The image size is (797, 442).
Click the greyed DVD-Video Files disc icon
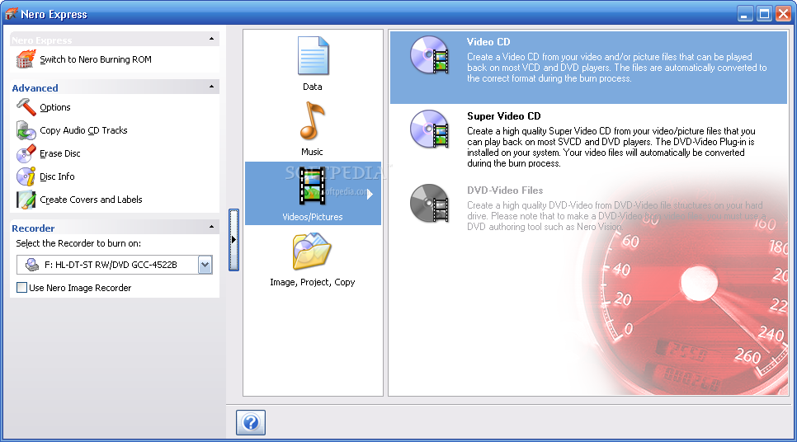click(430, 203)
